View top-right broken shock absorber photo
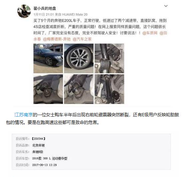Image resolution: width=191 pixels, height=177 pixels. coord(109,58)
